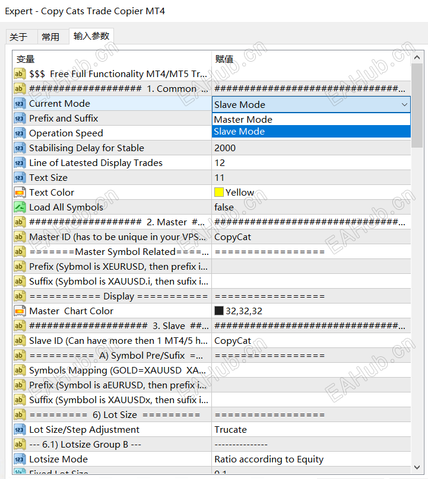Viewport: 428px width, 479px height.
Task: Switch to the 关于 tab
Action: tap(22, 37)
